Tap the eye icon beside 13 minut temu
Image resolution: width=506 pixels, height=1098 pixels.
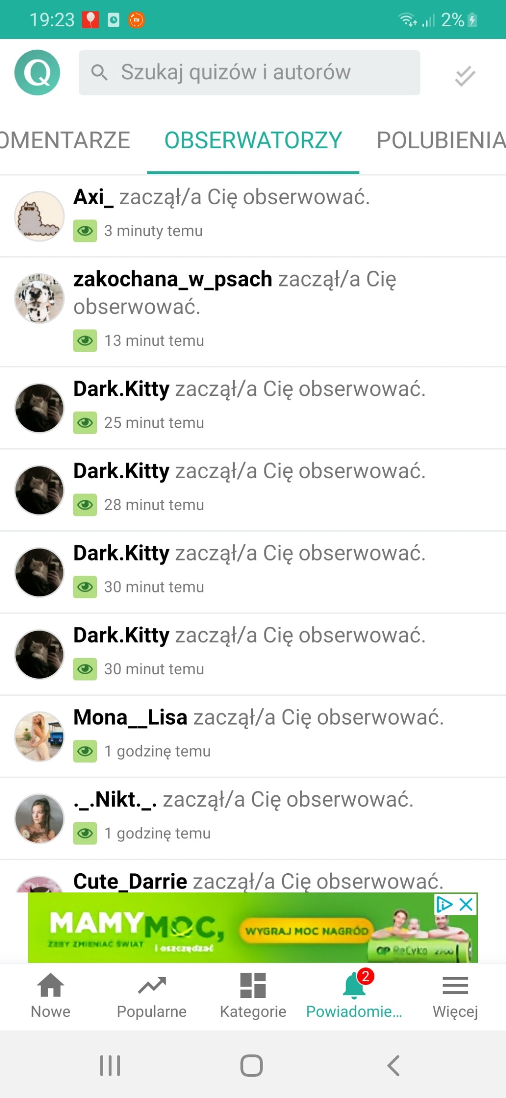click(85, 340)
